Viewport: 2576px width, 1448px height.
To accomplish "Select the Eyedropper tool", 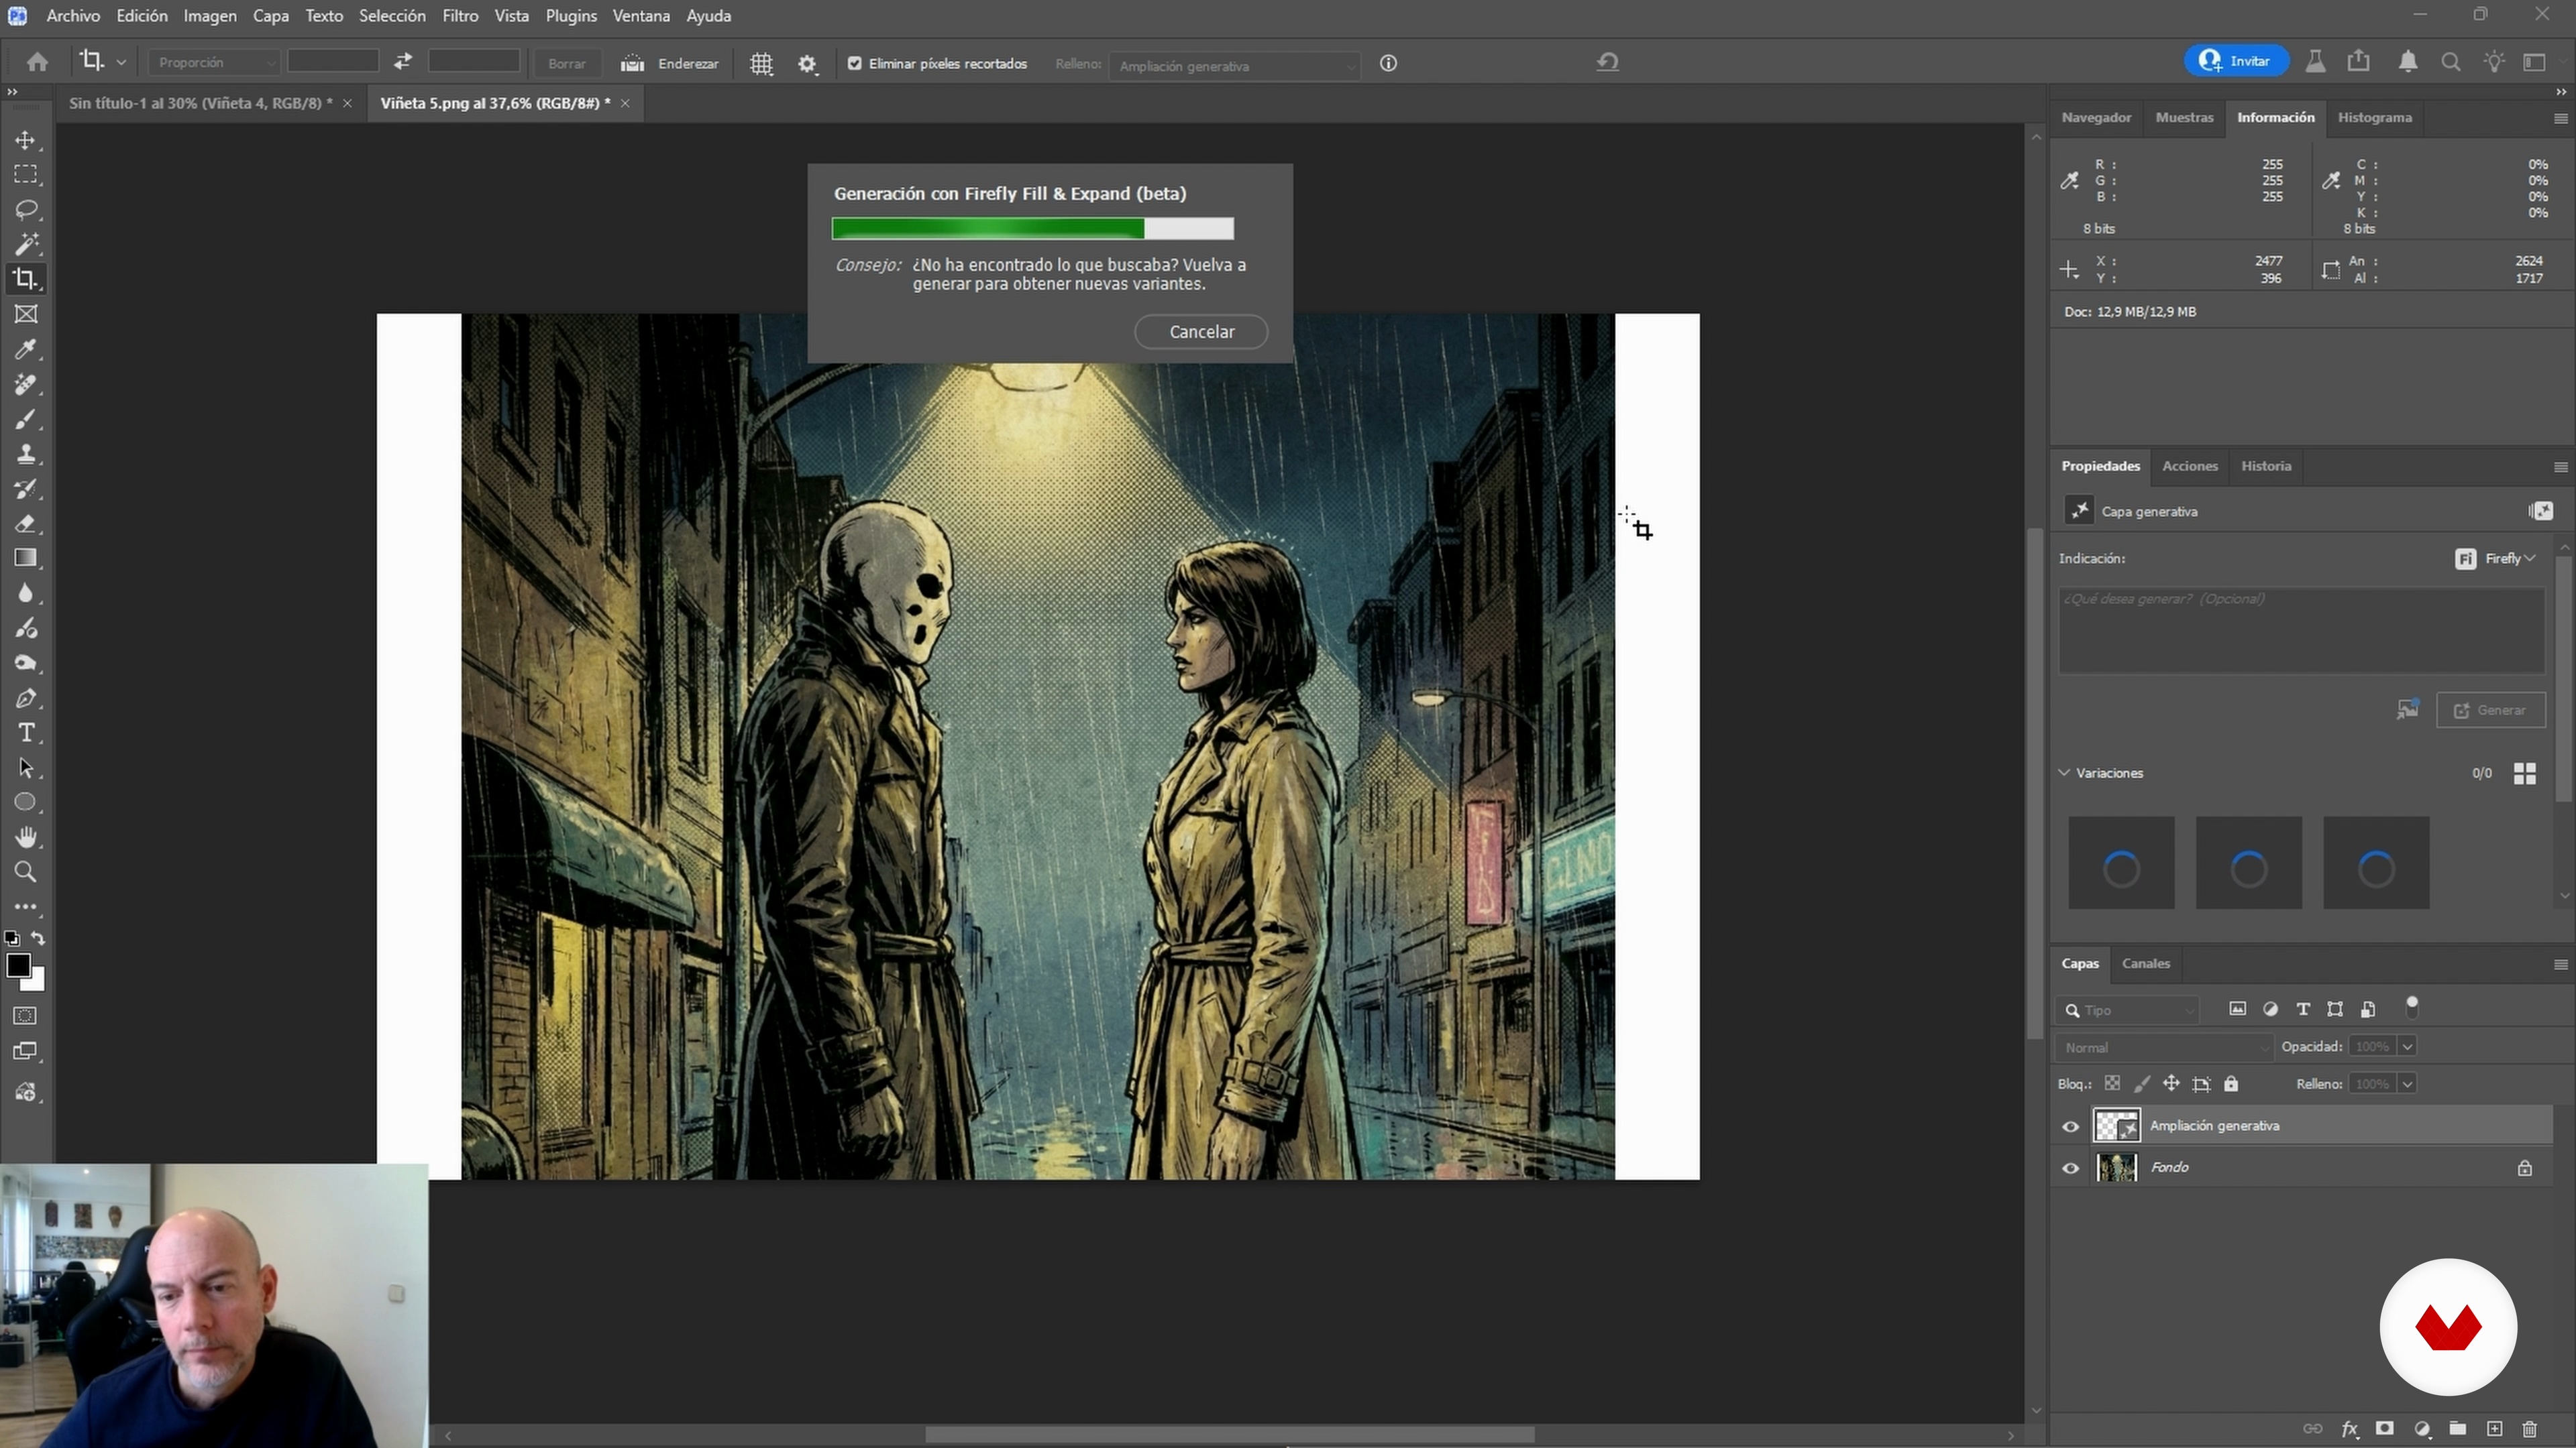I will coord(26,349).
